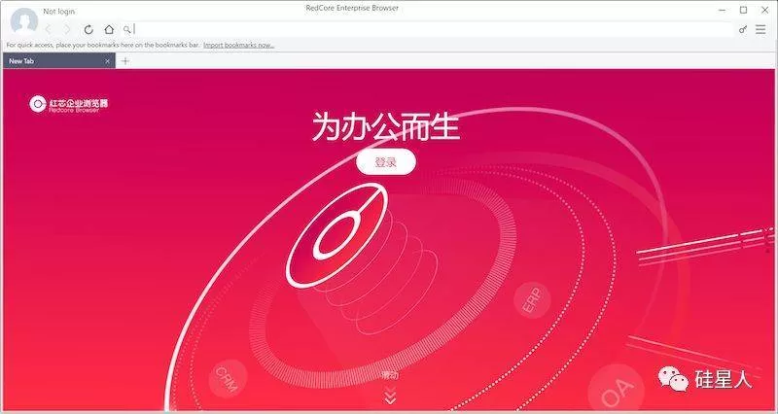This screenshot has height=414, width=778.
Task: Click the Redcore Browser logo
Action: tap(68, 104)
